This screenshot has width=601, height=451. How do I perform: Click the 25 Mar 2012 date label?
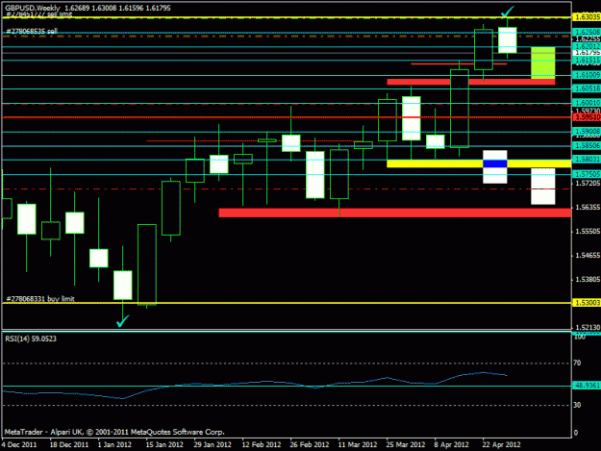[x=406, y=444]
